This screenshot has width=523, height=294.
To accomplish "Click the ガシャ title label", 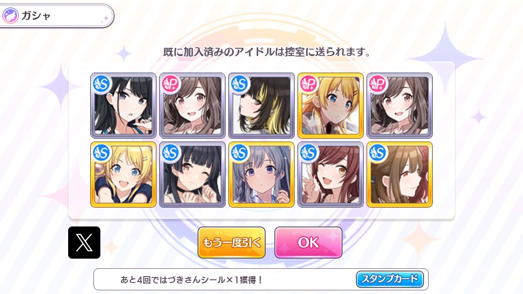I will 36,16.
